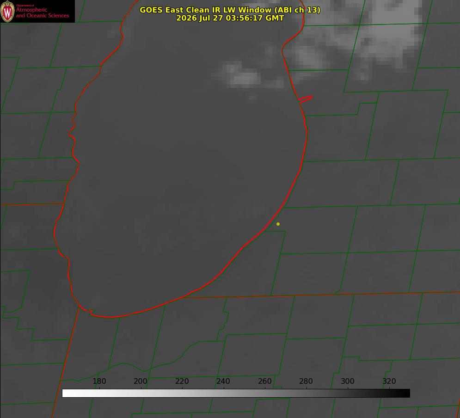This screenshot has height=418, width=460.
Task: Click the 220 label on the colorbar
Action: point(182,381)
